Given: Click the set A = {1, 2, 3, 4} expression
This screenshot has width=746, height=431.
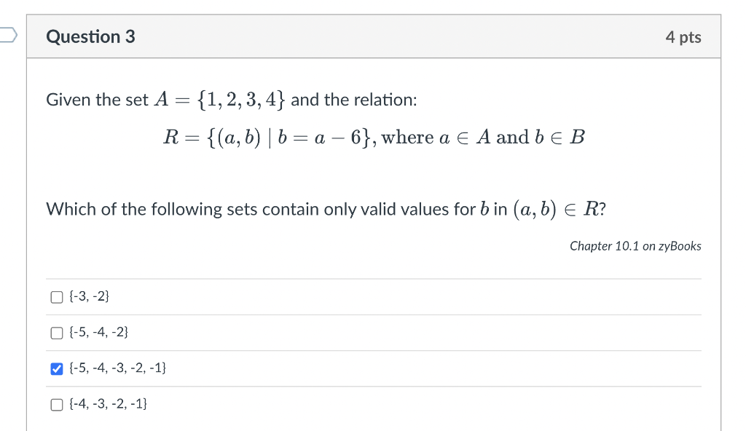Looking at the screenshot, I should [x=220, y=100].
